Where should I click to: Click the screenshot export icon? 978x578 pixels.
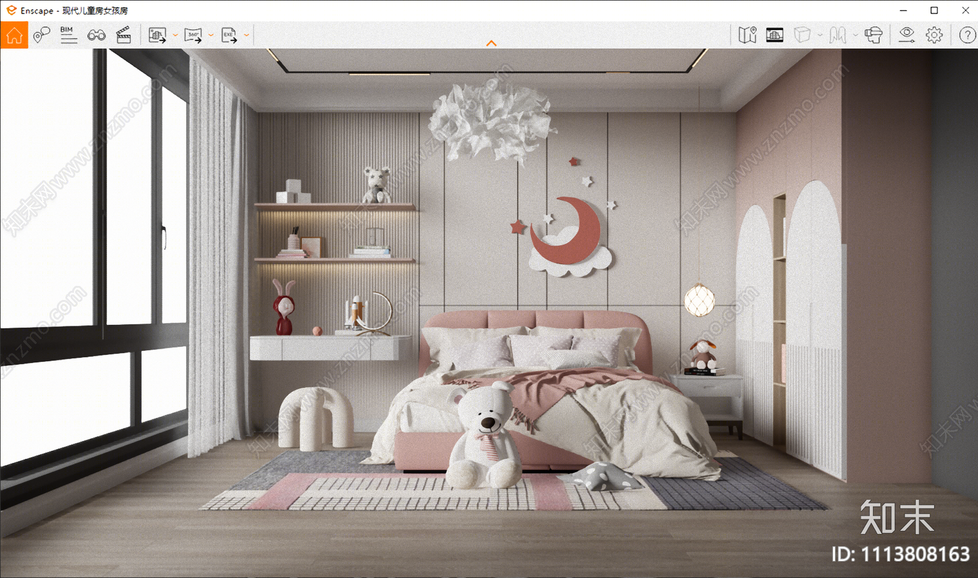tap(158, 35)
